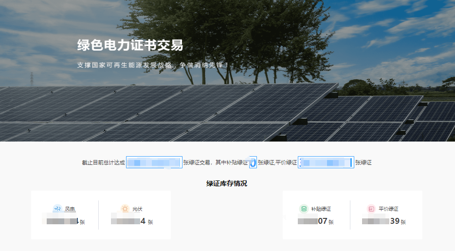Click the text 张绿证,平价绿证
The height and width of the screenshot is (251, 455).
277,162
